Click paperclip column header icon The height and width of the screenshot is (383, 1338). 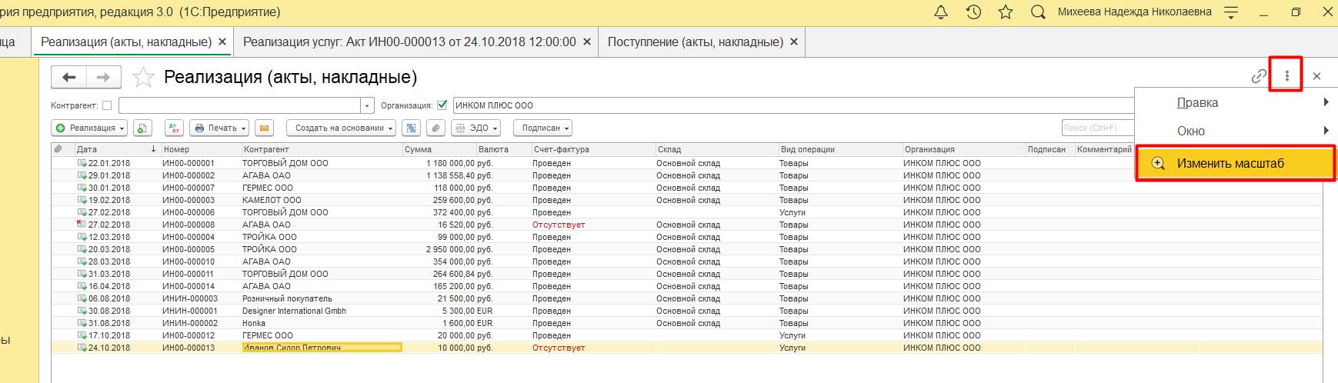click(x=58, y=149)
